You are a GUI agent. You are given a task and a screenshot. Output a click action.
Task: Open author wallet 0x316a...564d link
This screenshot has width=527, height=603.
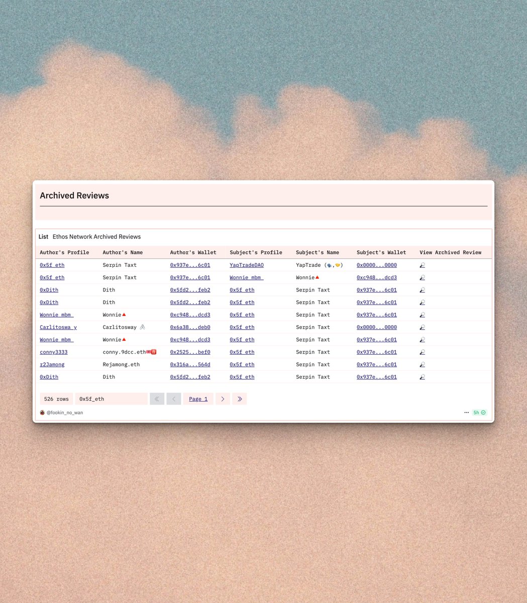(x=190, y=364)
